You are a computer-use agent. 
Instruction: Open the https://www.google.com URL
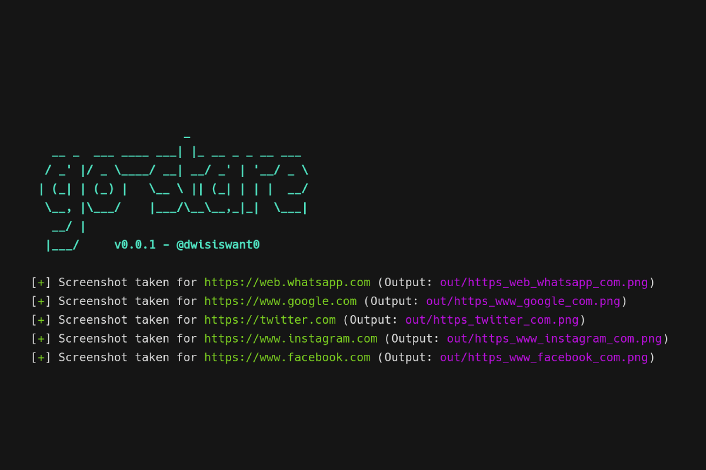click(x=280, y=301)
